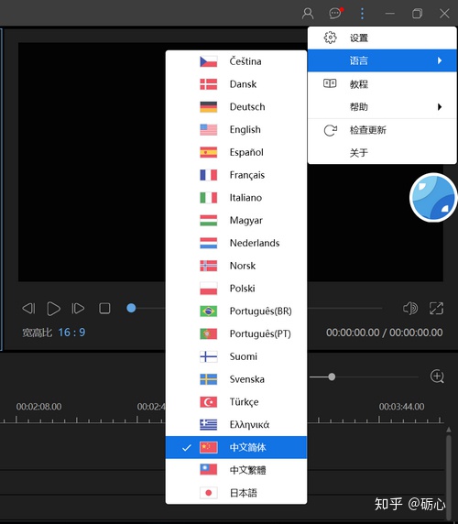
Task: Zoom in the timeline with magnifier icon
Action: 437,377
